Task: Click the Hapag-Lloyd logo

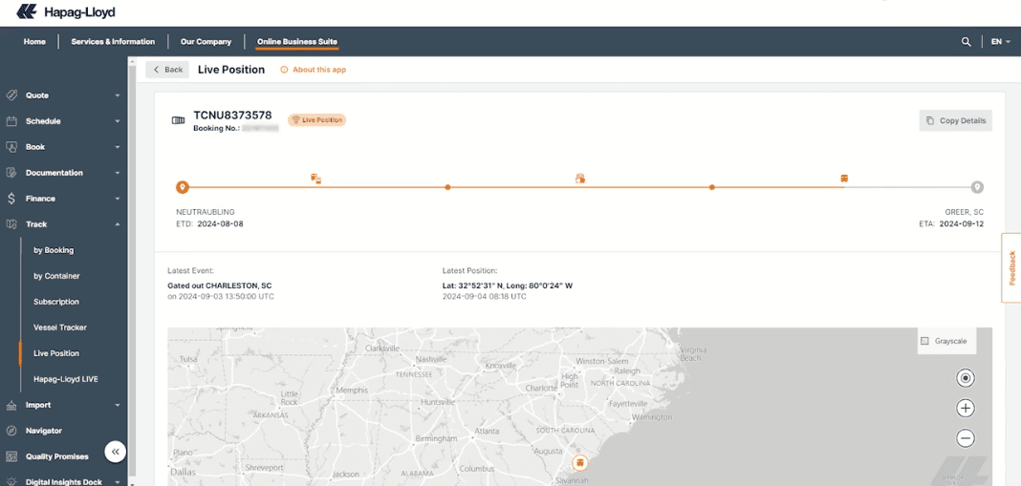Action: pyautogui.click(x=66, y=11)
